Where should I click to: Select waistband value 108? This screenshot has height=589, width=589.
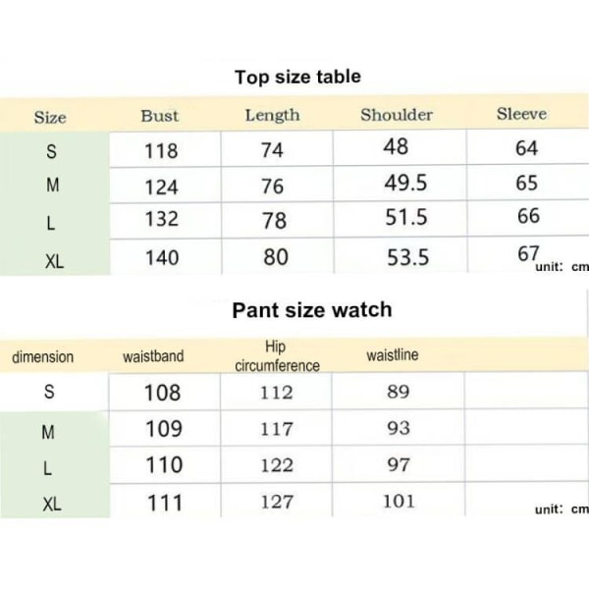click(163, 393)
